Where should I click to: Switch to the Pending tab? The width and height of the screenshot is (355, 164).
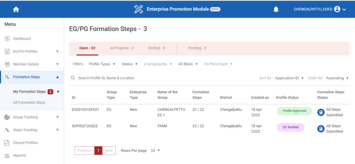(x=197, y=48)
